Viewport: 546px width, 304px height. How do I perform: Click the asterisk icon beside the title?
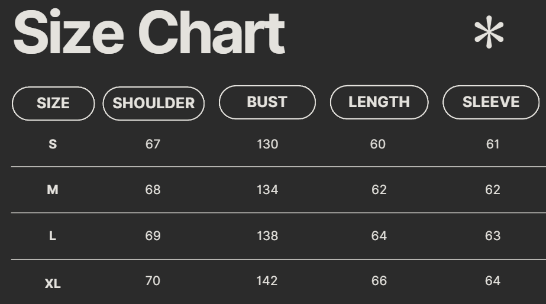489,34
